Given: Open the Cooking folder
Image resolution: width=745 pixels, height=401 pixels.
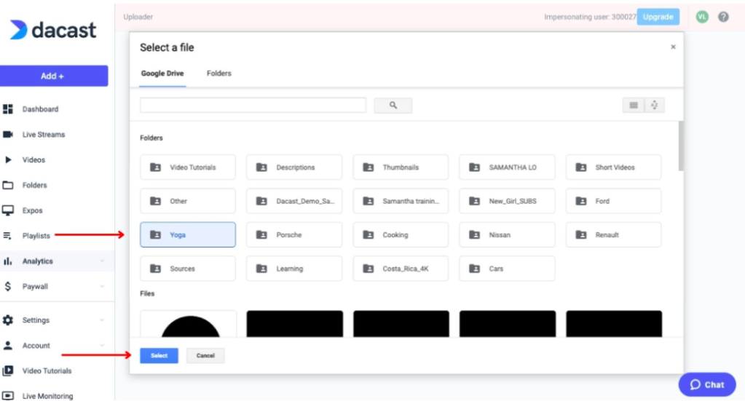Looking at the screenshot, I should tap(401, 235).
